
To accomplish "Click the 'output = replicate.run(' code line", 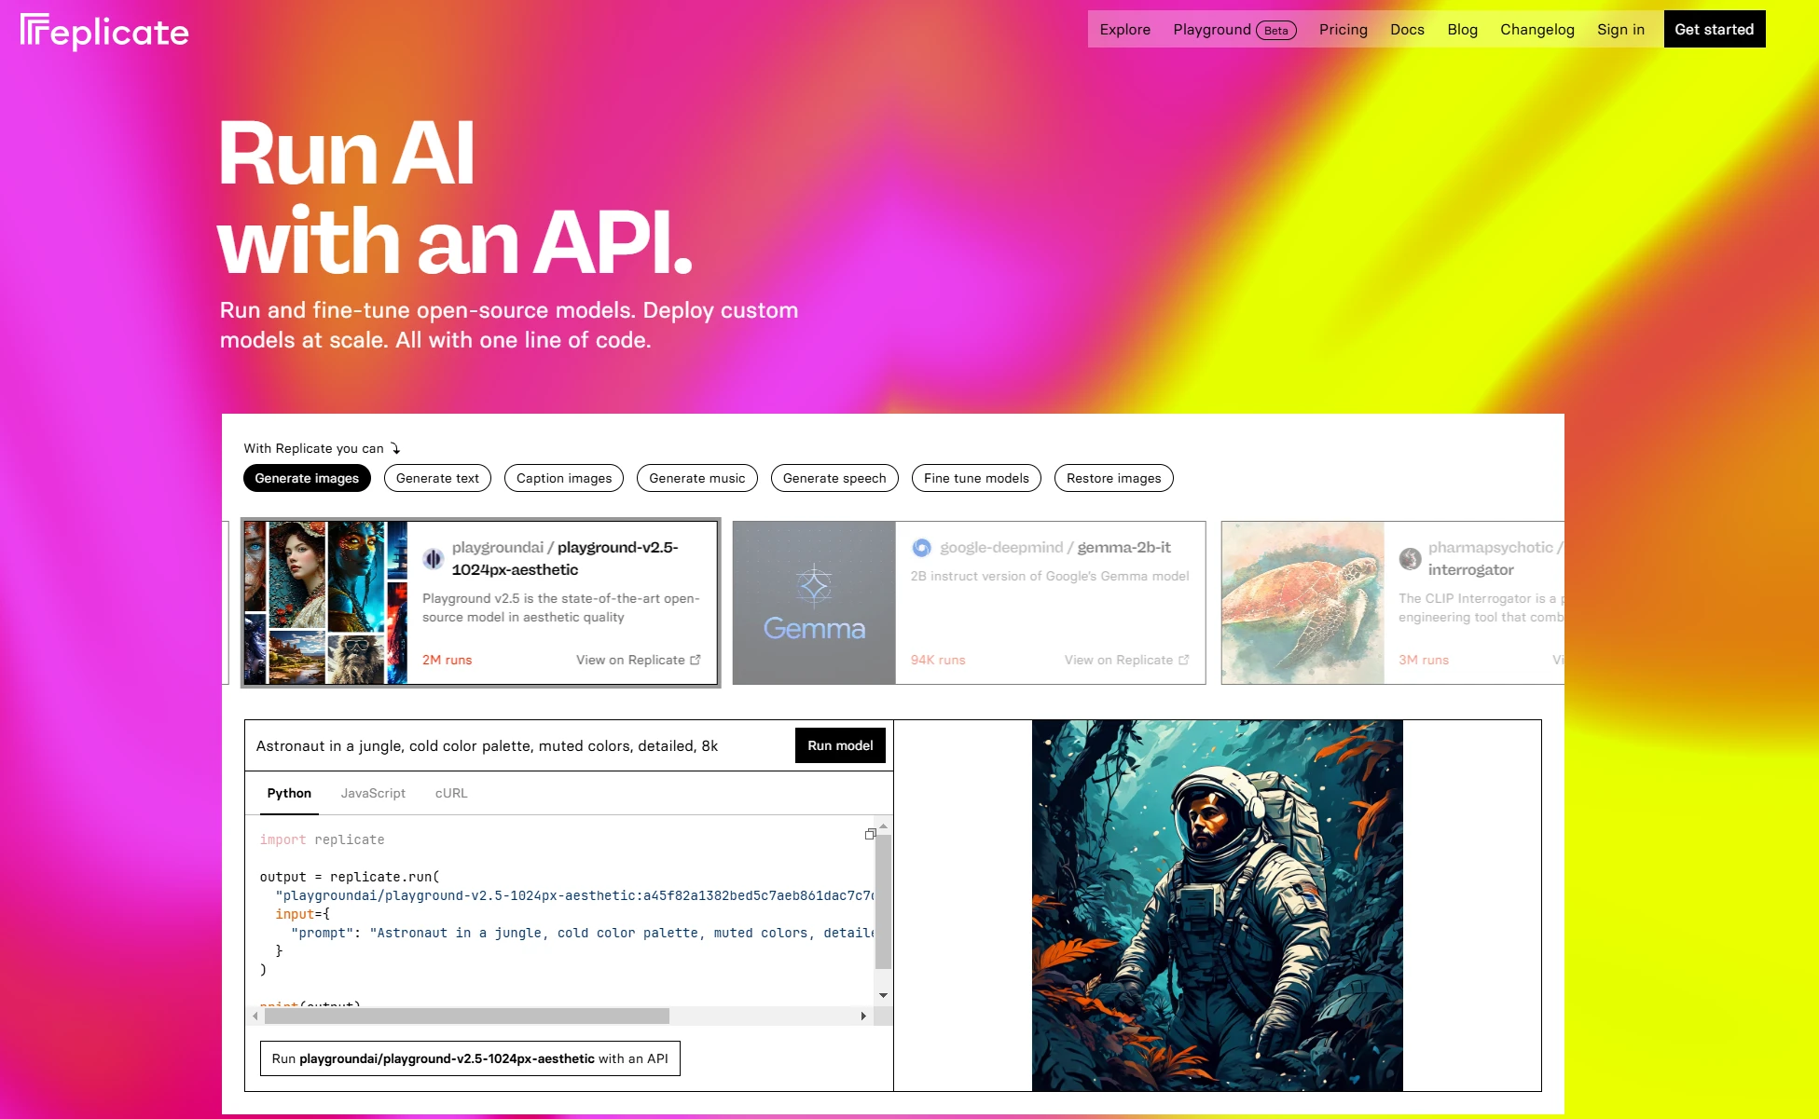I will (350, 877).
